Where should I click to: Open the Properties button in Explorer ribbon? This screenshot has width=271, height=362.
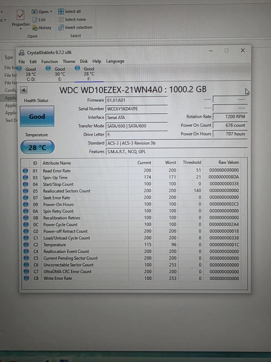coord(21,20)
